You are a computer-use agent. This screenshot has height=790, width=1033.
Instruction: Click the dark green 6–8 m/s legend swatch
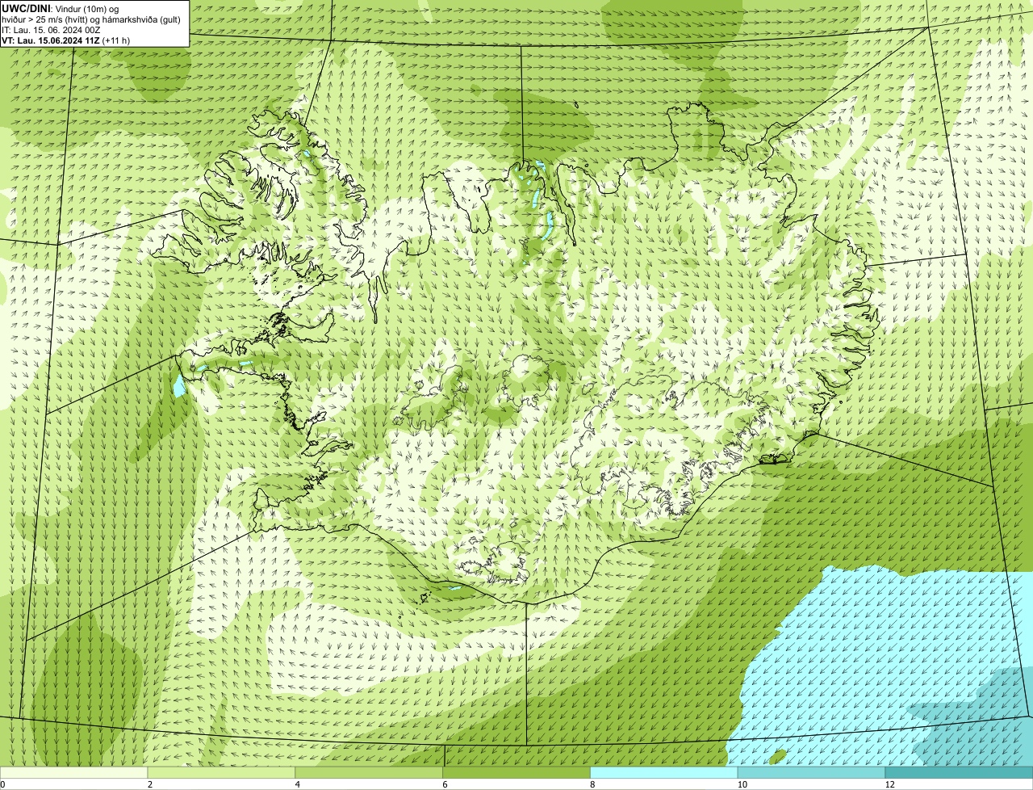click(x=517, y=773)
